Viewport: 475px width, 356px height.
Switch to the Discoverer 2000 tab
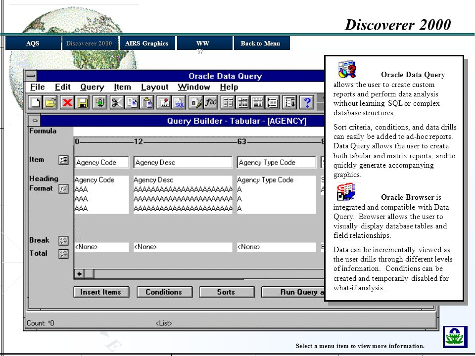tap(90, 43)
